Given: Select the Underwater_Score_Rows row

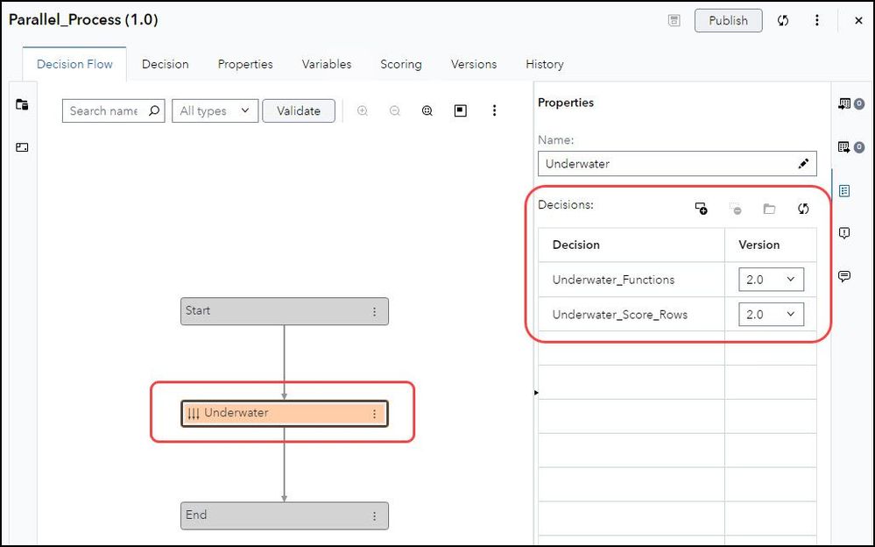Looking at the screenshot, I should pos(677,315).
